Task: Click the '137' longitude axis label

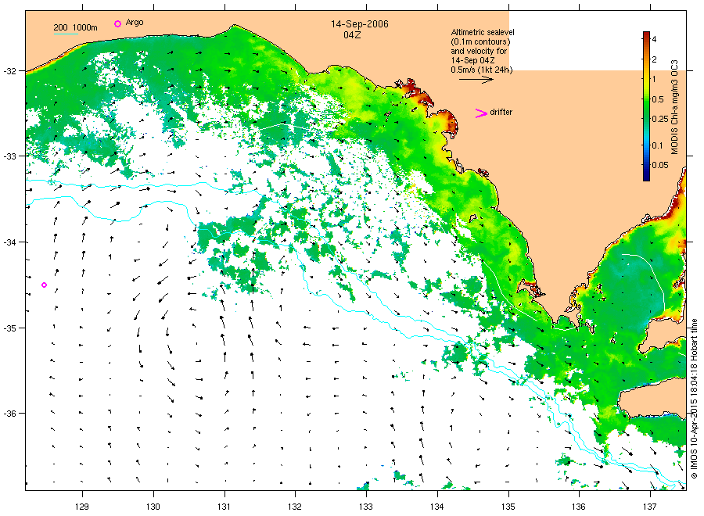Action: click(650, 507)
